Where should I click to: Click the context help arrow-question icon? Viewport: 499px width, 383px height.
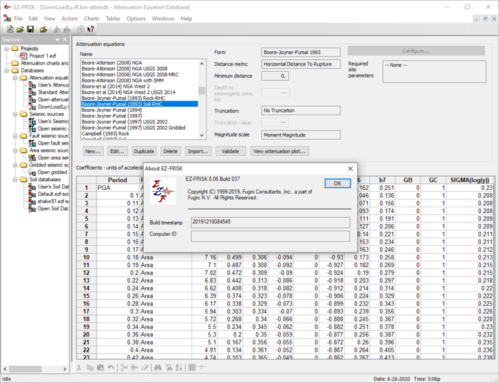click(90, 29)
